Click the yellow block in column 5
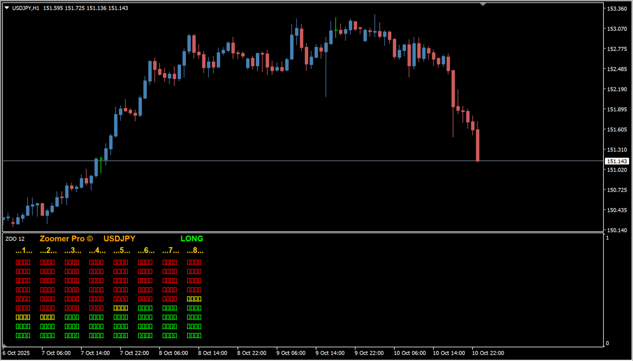Image resolution: width=633 pixels, height=361 pixels. 121,308
